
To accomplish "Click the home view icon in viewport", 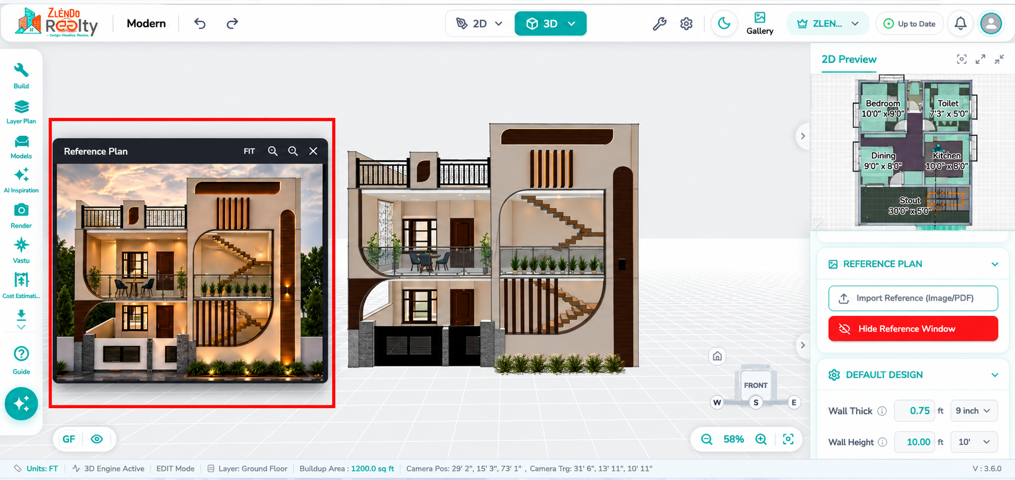I will (x=717, y=356).
